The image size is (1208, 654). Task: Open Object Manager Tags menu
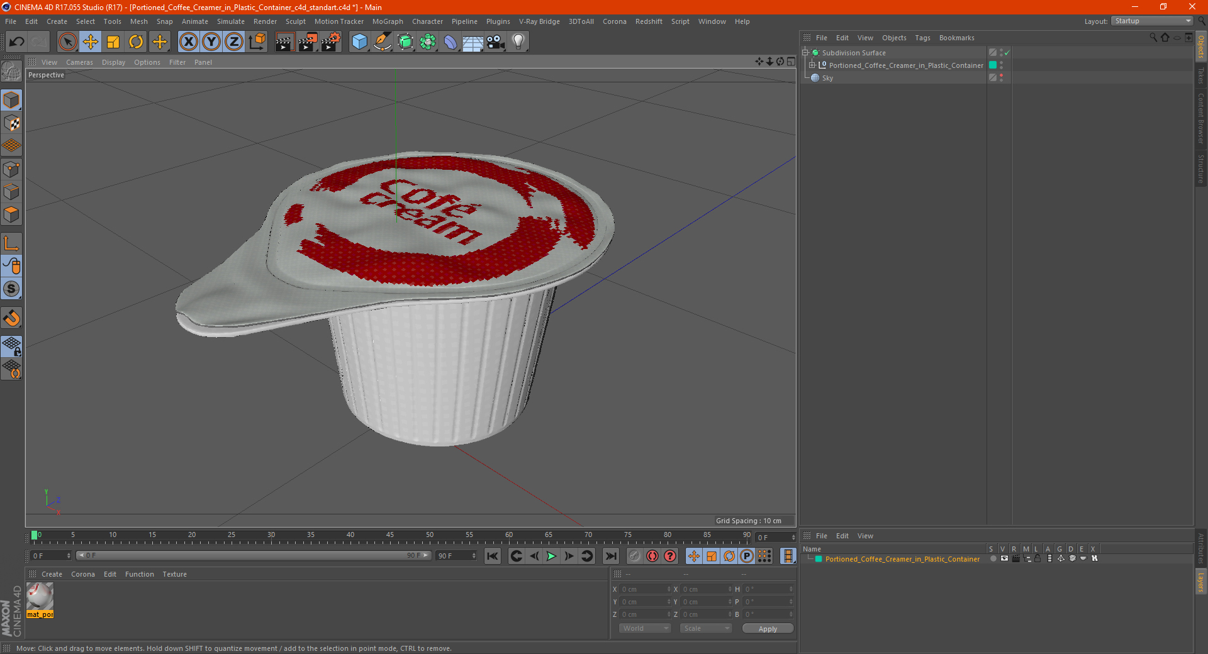pyautogui.click(x=922, y=38)
